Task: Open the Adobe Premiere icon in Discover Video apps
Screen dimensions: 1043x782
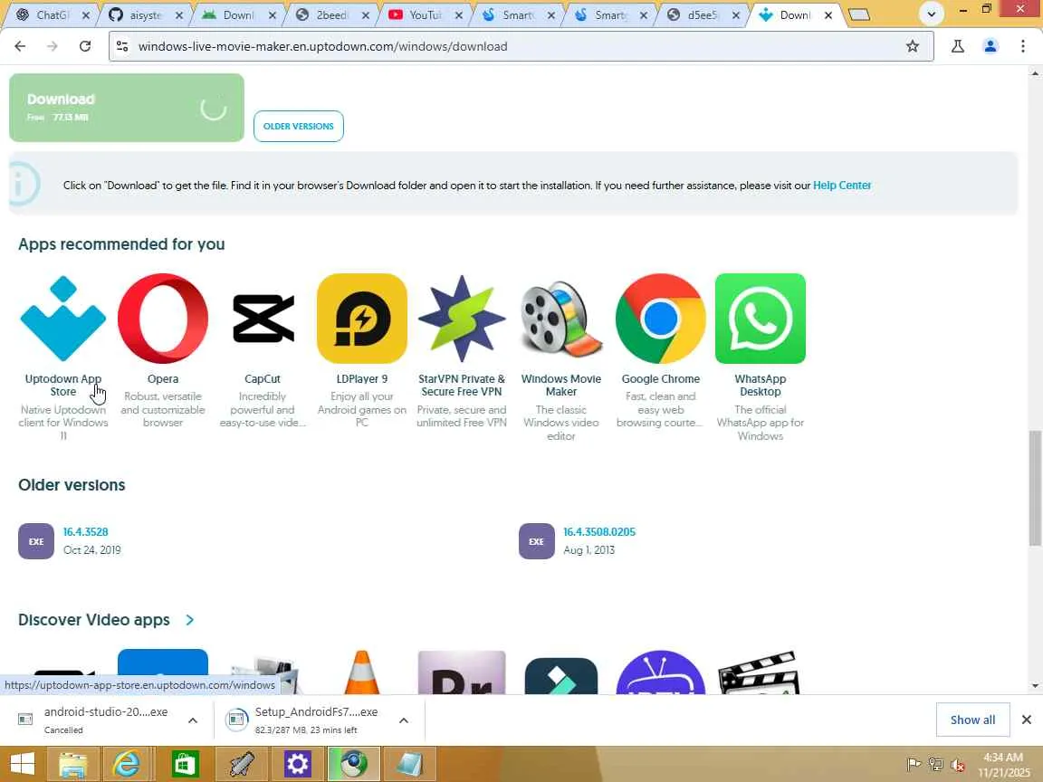Action: pos(462,672)
